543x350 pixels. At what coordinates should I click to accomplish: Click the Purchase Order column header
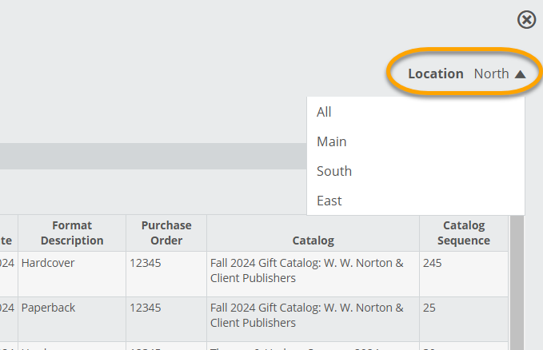(x=166, y=233)
